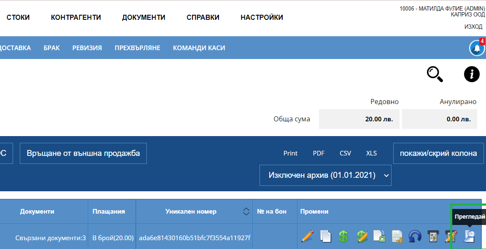Click the unique number ada6e81430160b51bfc7f3554a11927f
The image size is (486, 249).
(x=194, y=238)
